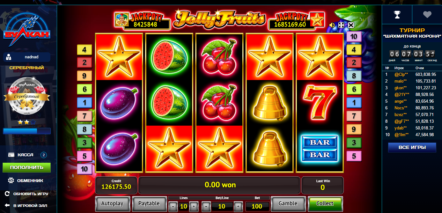Increase the number of Lines
This screenshot has width=442, height=213.
pyautogui.click(x=194, y=206)
